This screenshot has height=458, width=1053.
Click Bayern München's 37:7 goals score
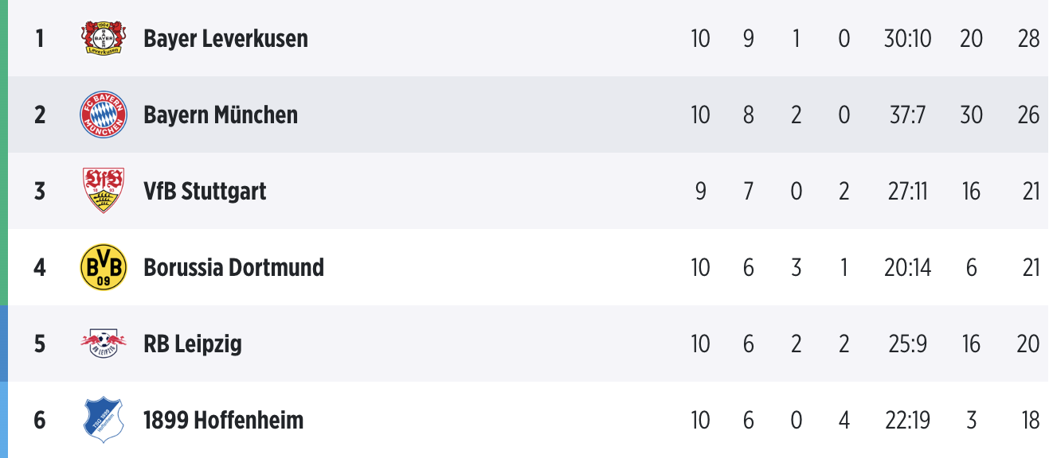pos(907,114)
